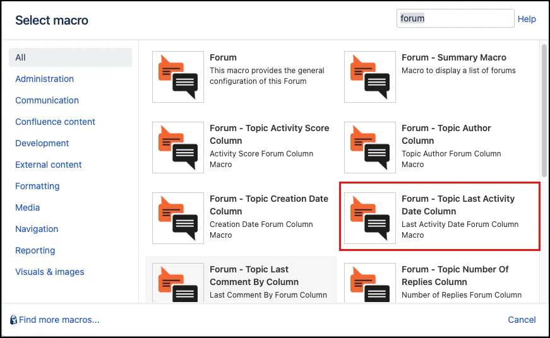The height and width of the screenshot is (338, 550).
Task: Pick the Topic Last Comment By icon
Action: pyautogui.click(x=178, y=283)
